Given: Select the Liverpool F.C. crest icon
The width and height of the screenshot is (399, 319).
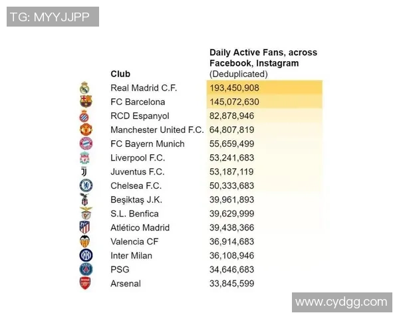Looking at the screenshot, I should click(x=85, y=158).
